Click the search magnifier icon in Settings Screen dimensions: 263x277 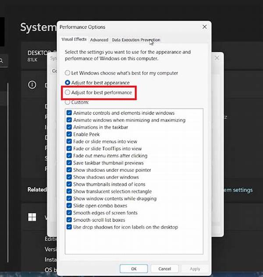[2, 61]
